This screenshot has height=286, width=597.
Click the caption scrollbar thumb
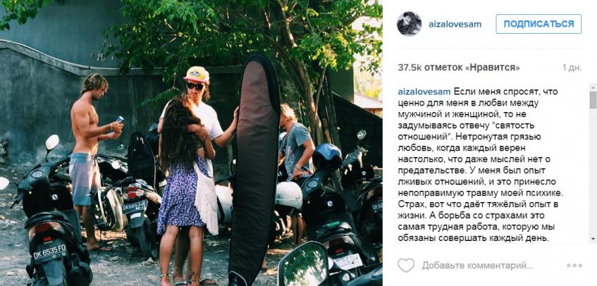(593, 99)
